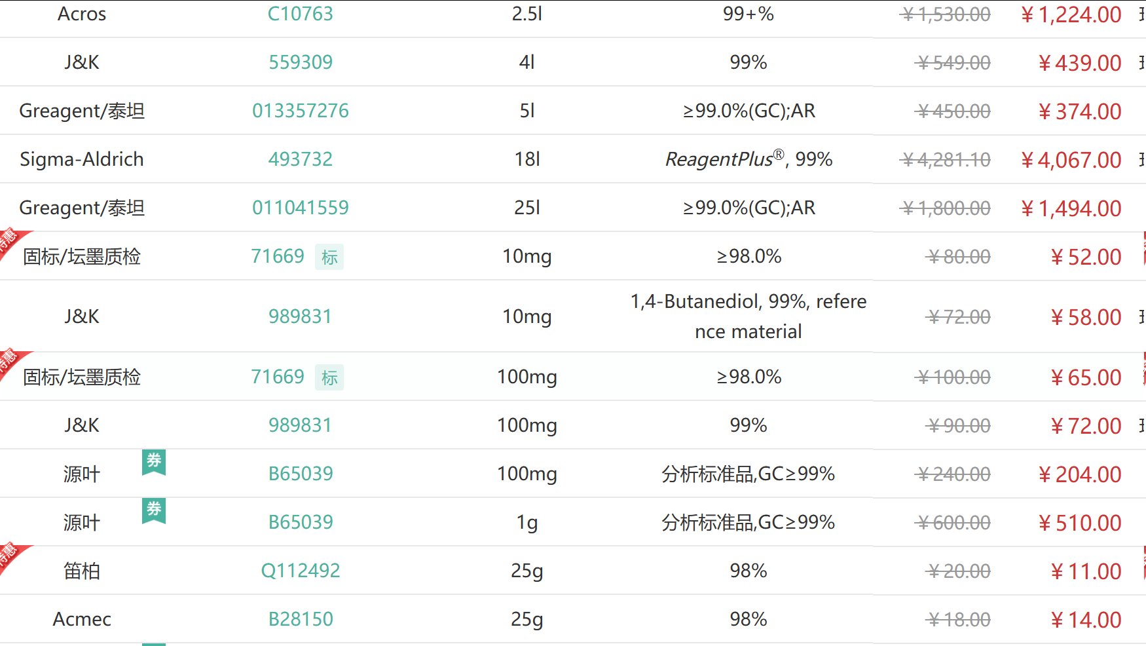This screenshot has height=646, width=1146.
Task: Click the ReagentPlus 99% purity cell
Action: 749,159
